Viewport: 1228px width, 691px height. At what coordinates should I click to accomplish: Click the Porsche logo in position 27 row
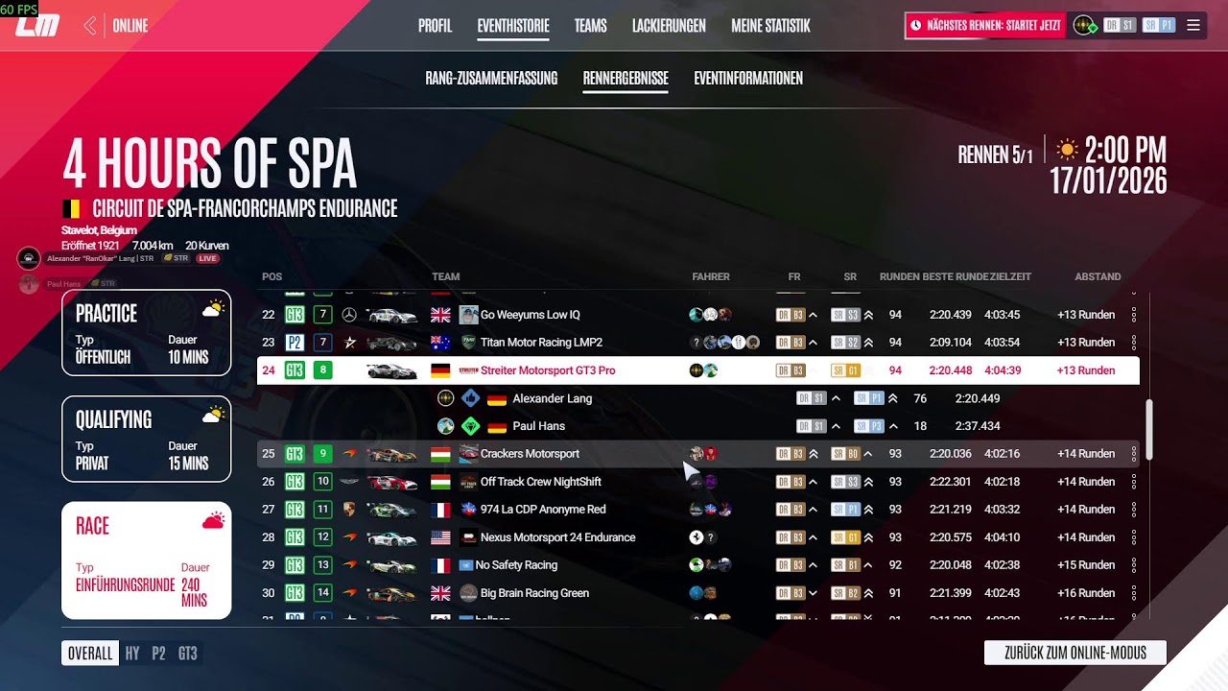pyautogui.click(x=350, y=510)
